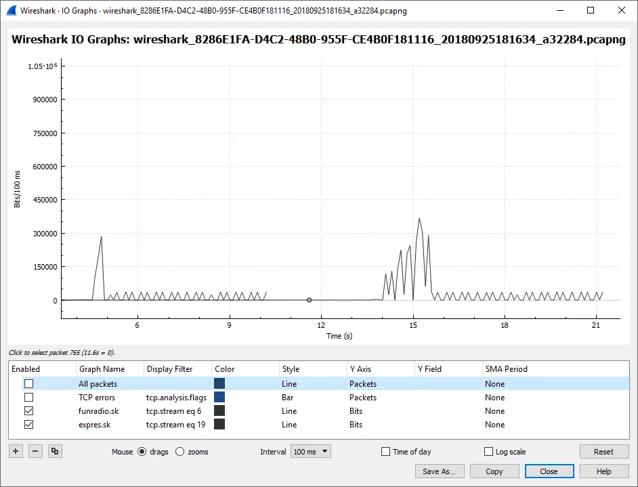Click the SMA Period None cell for expres.sk
This screenshot has height=487, width=638.
[495, 424]
